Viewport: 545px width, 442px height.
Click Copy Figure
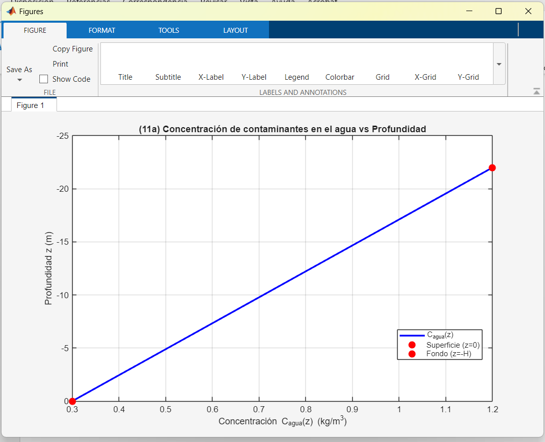(x=73, y=49)
